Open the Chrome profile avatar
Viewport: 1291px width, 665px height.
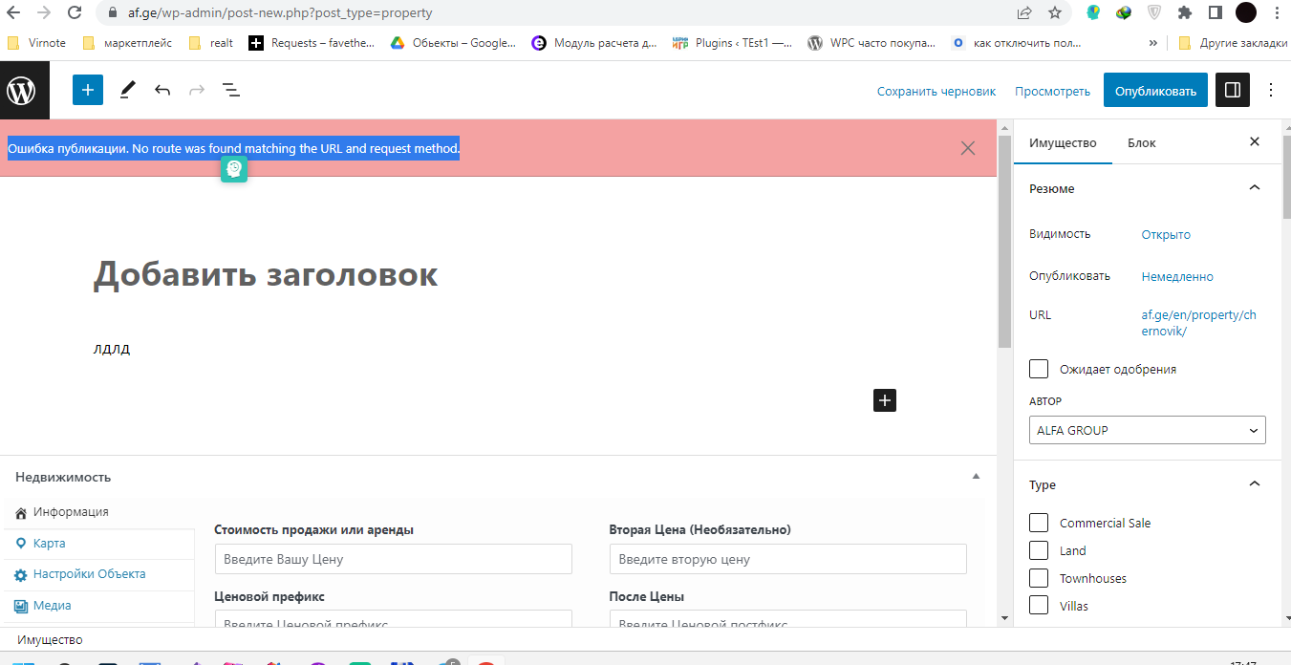1245,13
